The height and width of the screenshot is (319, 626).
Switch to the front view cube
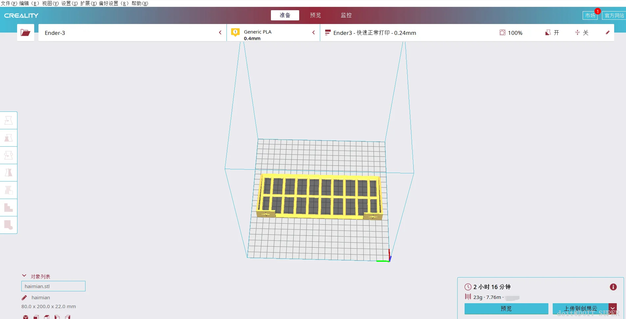[36, 317]
